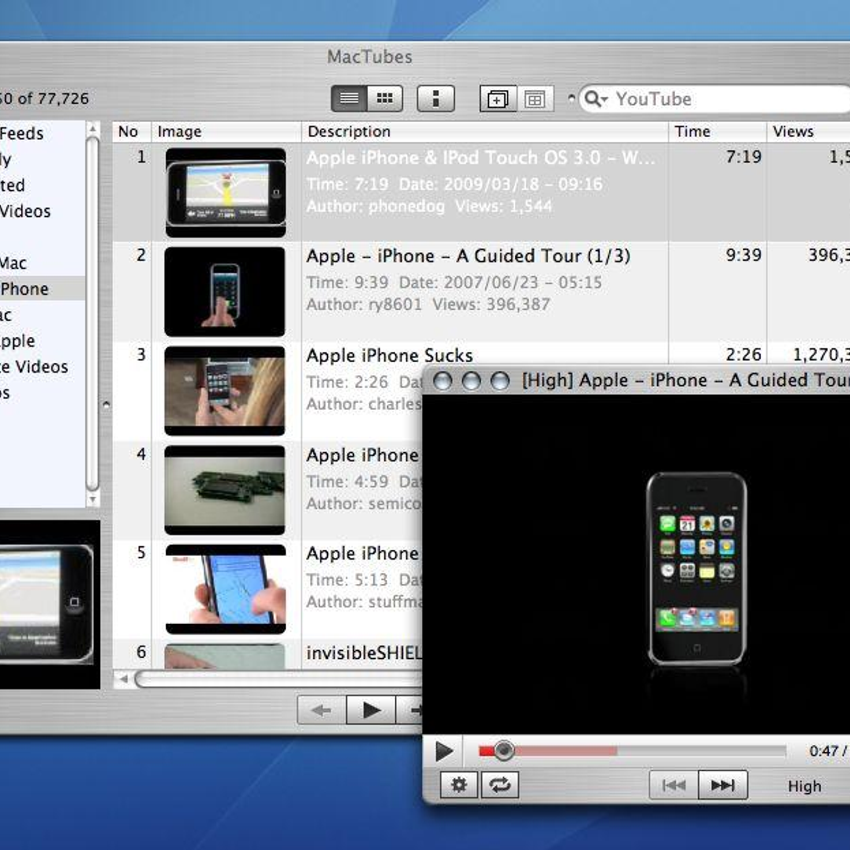Sort by Views column header

tap(809, 131)
